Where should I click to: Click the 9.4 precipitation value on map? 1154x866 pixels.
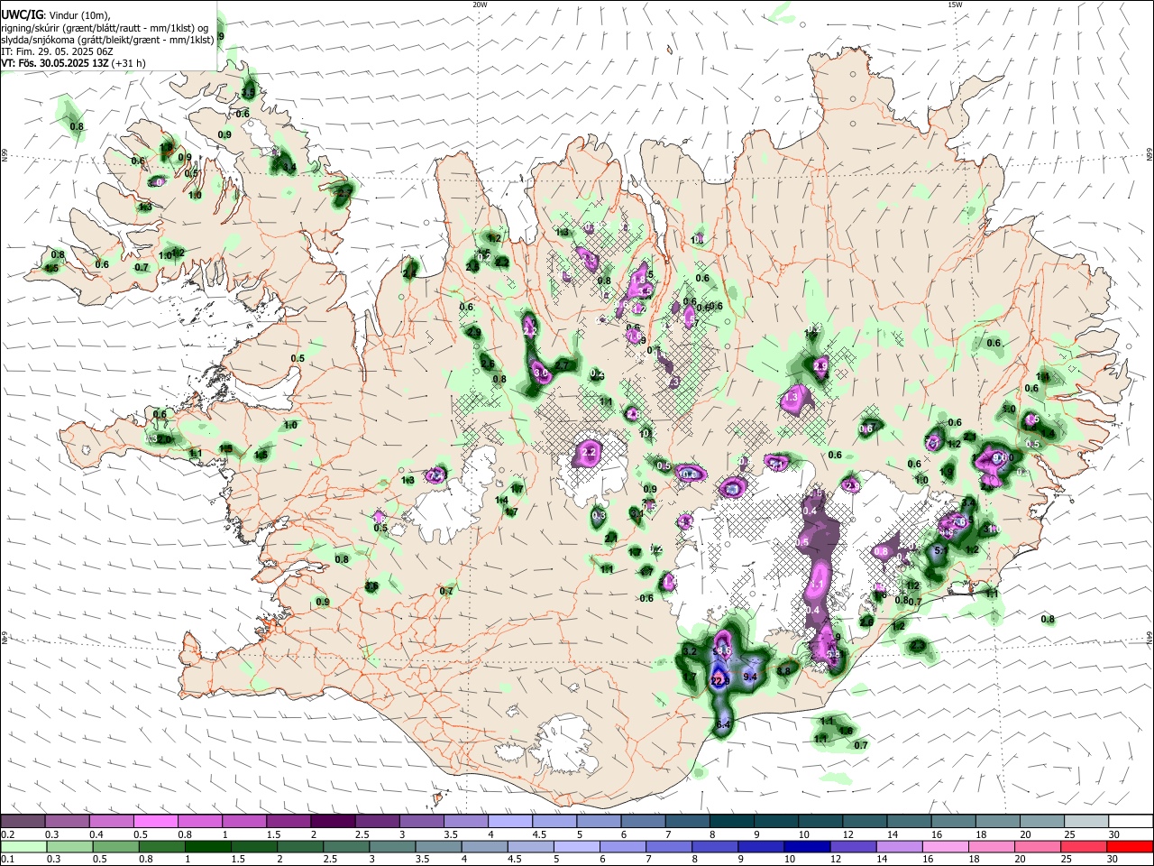749,677
